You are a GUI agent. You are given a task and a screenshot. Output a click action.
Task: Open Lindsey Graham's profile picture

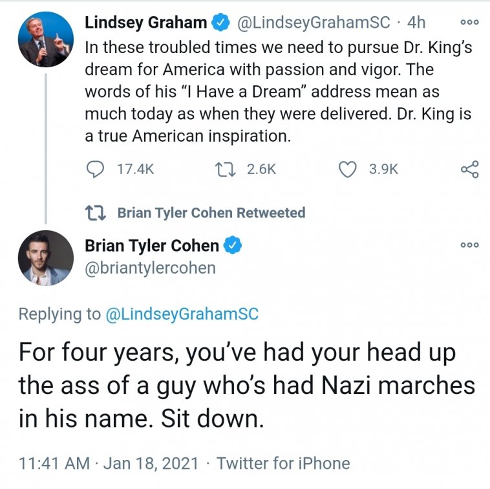coord(45,39)
